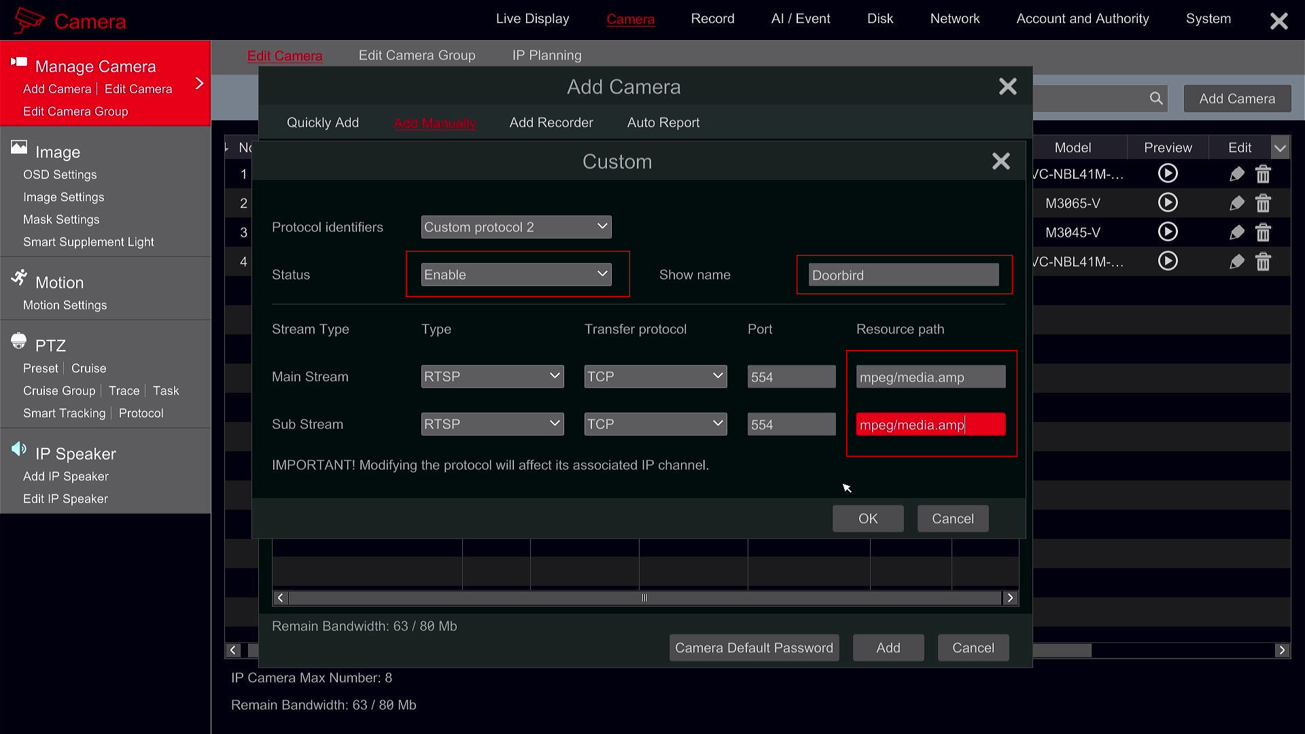Viewport: 1305px width, 734px height.
Task: Click the edit pencil for M3045-V camera
Action: point(1236,232)
